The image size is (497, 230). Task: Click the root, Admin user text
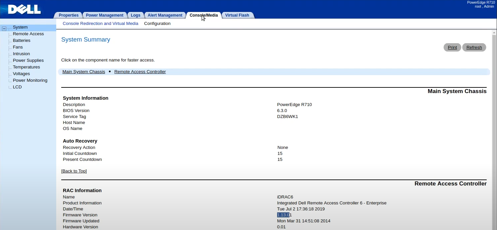[484, 6]
